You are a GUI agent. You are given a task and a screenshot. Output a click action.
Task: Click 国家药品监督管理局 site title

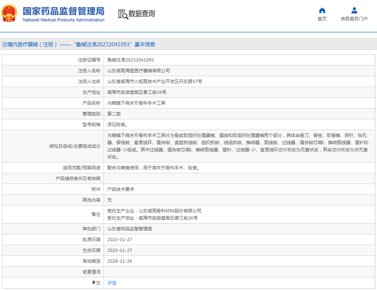pos(64,11)
